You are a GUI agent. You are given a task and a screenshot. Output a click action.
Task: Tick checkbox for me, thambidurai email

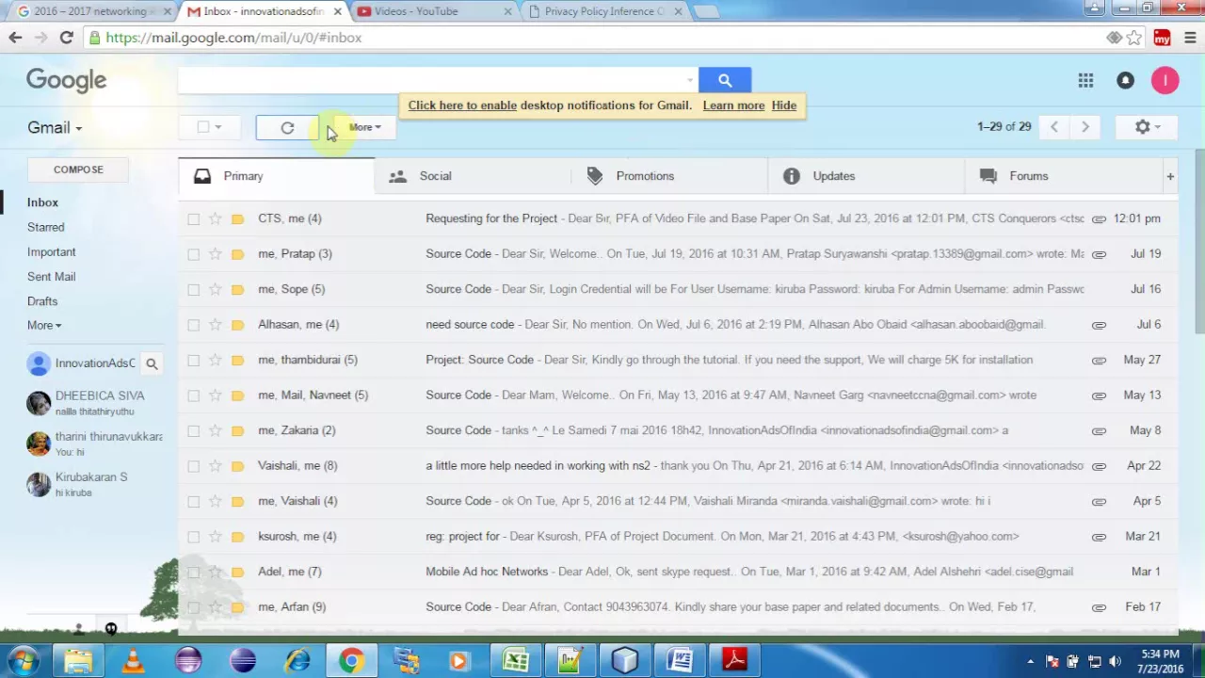pos(193,360)
